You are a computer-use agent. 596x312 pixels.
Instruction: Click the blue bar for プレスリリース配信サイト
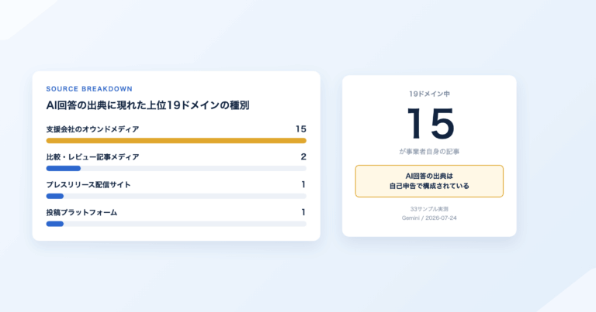click(55, 196)
